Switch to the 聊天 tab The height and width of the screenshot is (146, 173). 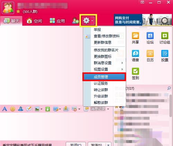pos(11,21)
